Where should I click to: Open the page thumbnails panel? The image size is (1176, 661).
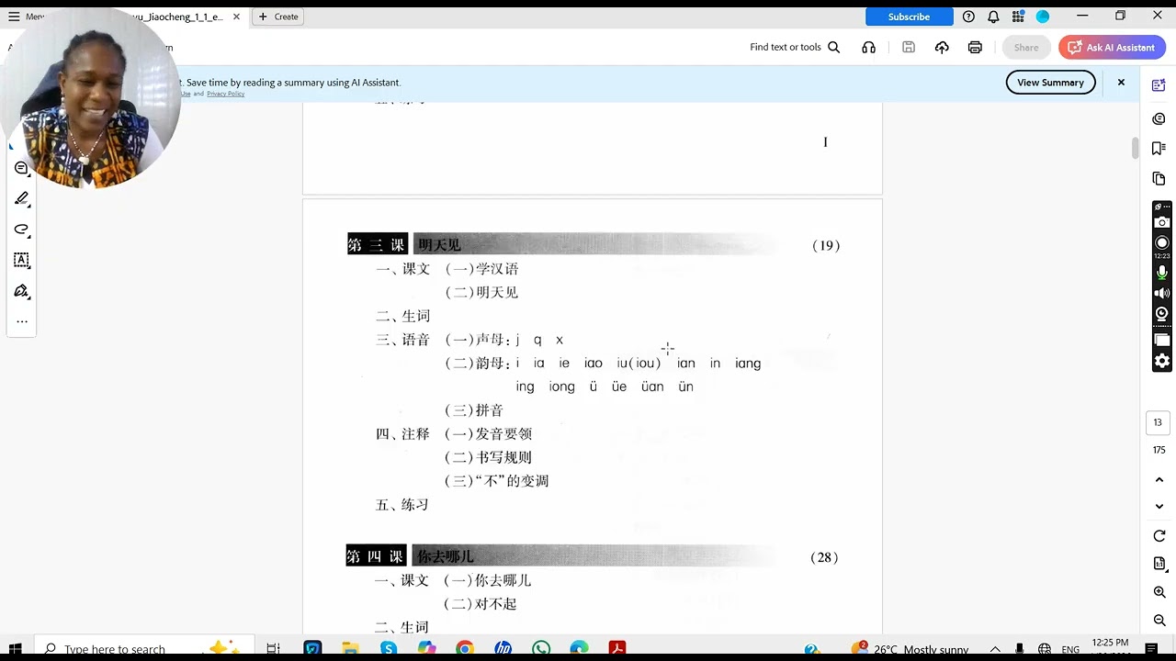[x=1159, y=179]
